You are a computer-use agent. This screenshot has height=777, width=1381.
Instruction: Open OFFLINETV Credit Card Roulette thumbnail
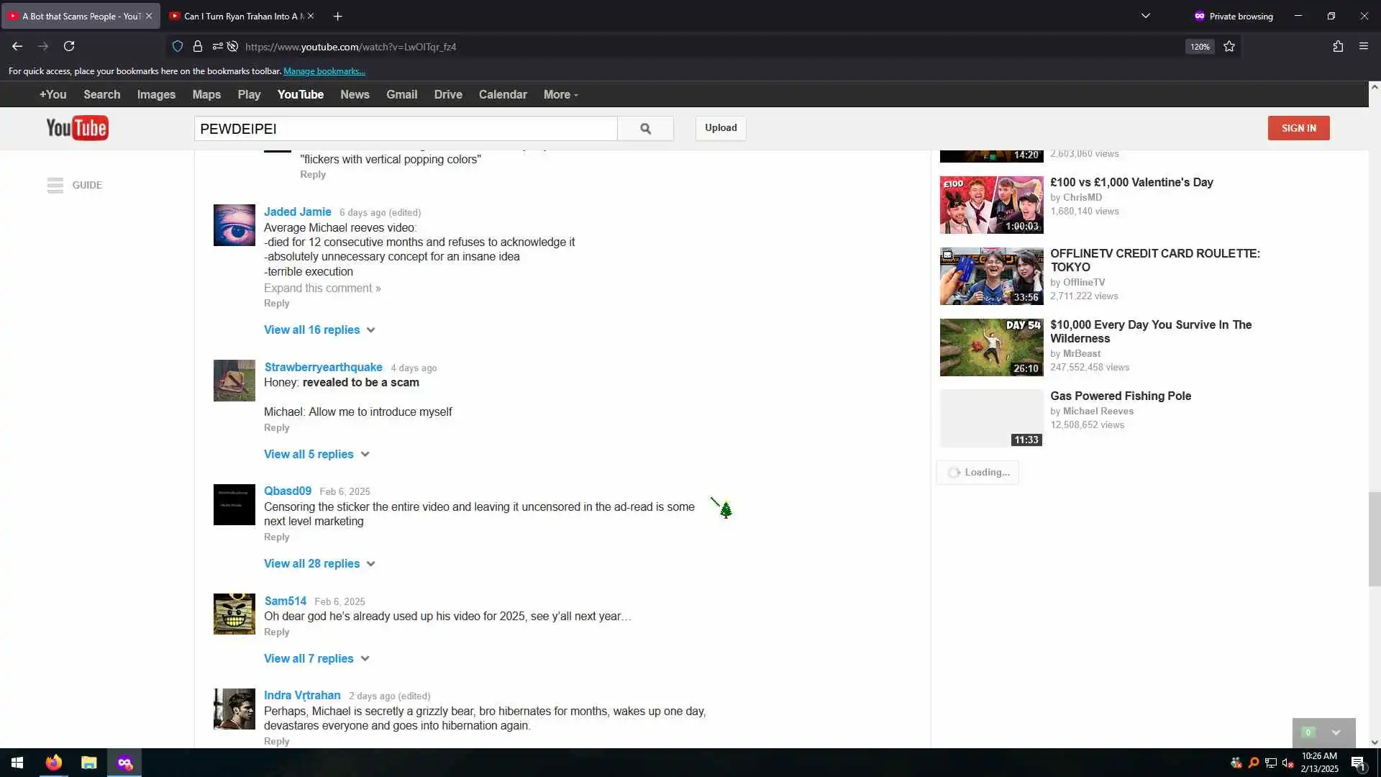point(991,276)
